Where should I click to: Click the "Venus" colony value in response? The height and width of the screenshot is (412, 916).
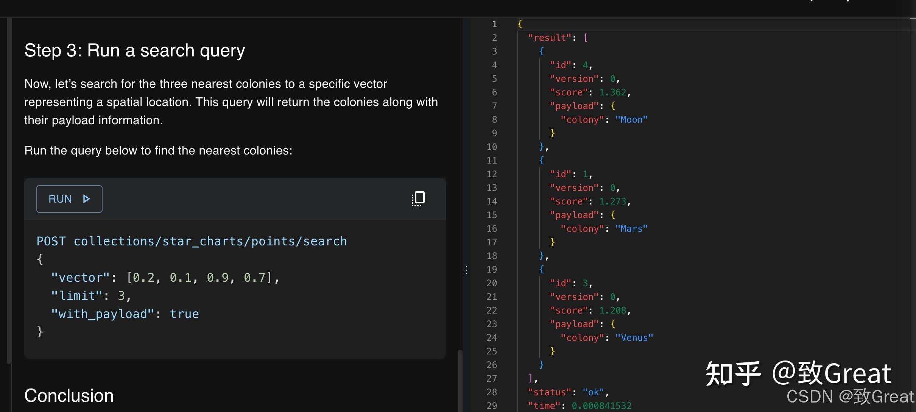(x=634, y=338)
